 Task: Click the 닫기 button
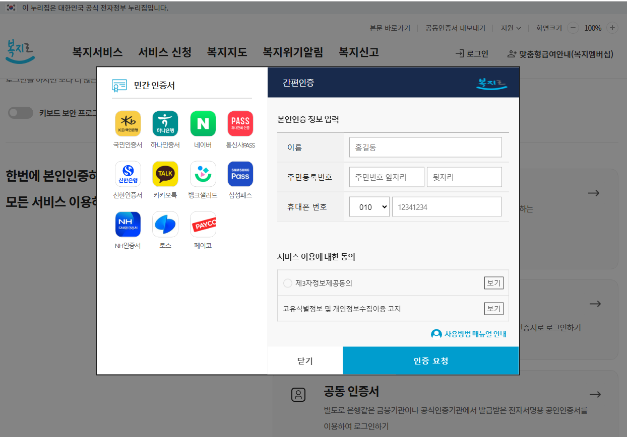[x=305, y=360]
